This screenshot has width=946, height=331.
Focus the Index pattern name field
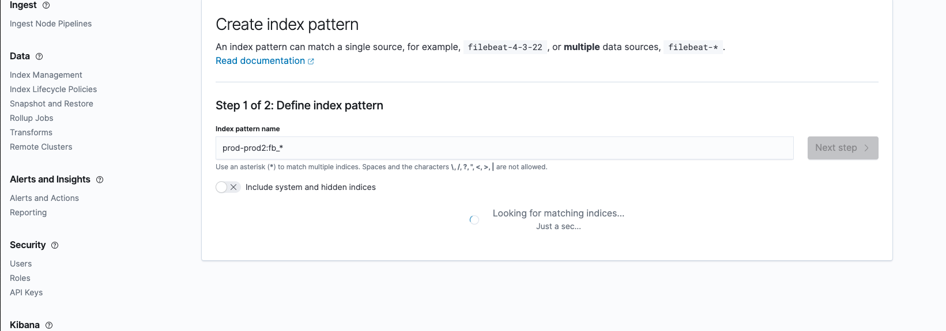coord(504,148)
